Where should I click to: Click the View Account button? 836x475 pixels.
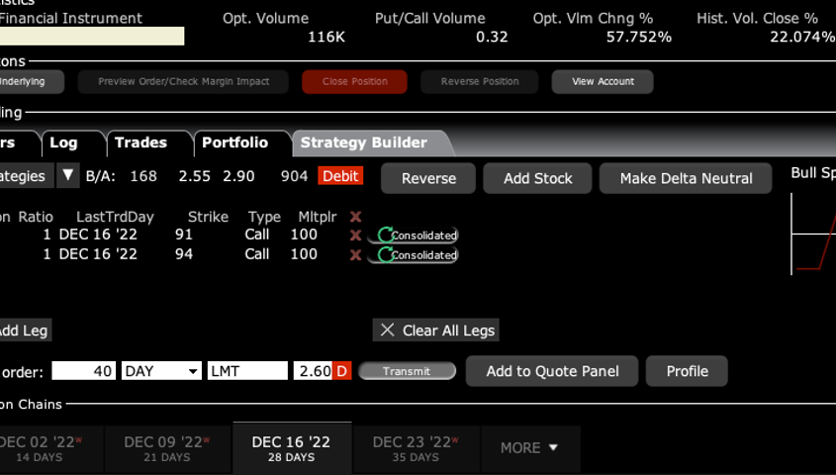tap(603, 81)
